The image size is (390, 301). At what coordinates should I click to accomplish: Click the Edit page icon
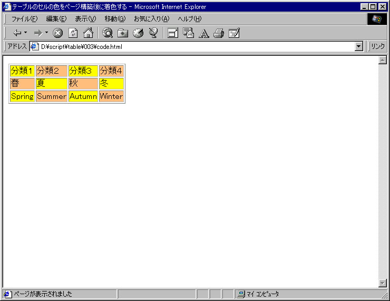234,33
